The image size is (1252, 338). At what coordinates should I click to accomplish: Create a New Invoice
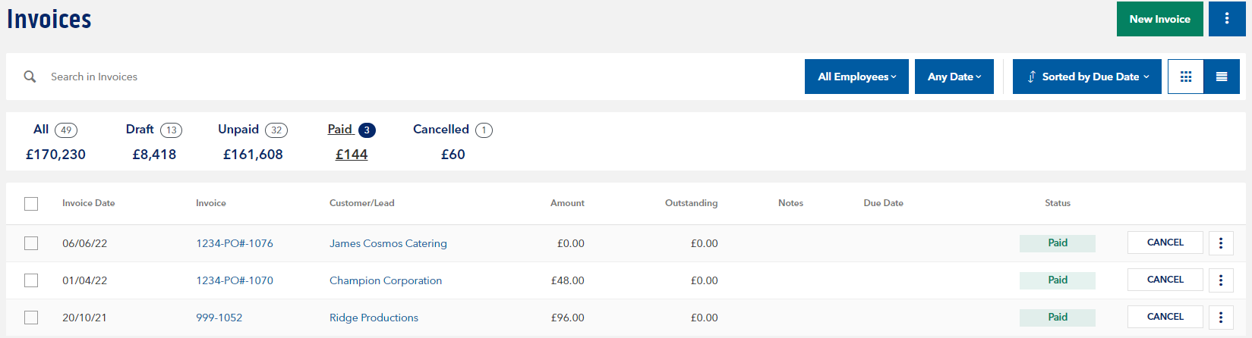tap(1159, 19)
